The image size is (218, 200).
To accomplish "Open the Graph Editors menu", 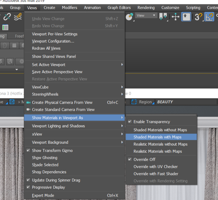I will click(x=119, y=8).
